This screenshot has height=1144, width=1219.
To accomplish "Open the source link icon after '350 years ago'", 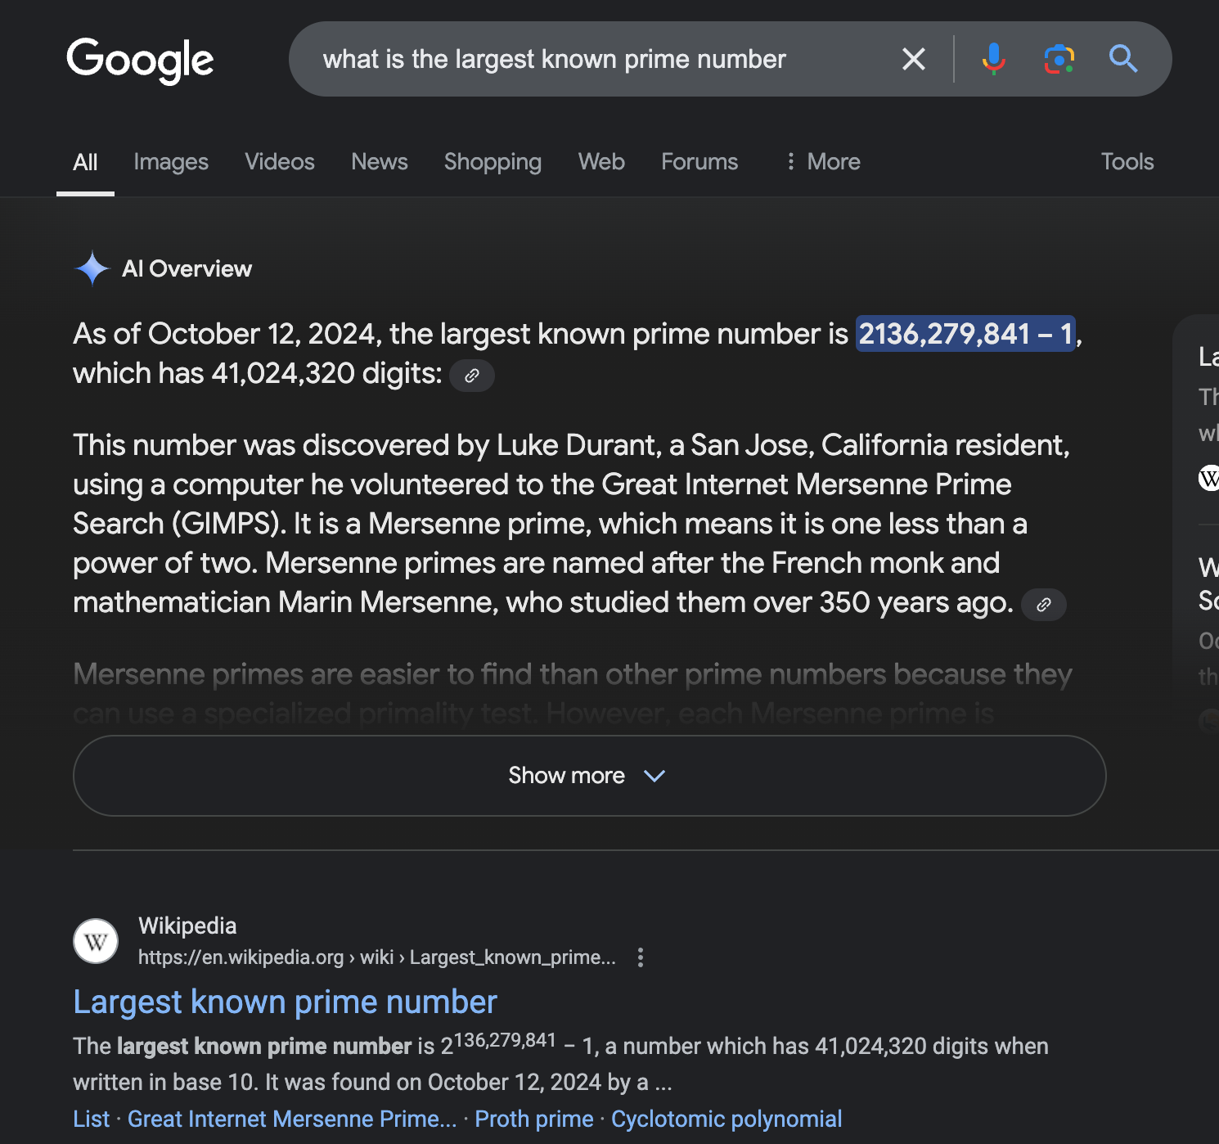I will pos(1044,605).
